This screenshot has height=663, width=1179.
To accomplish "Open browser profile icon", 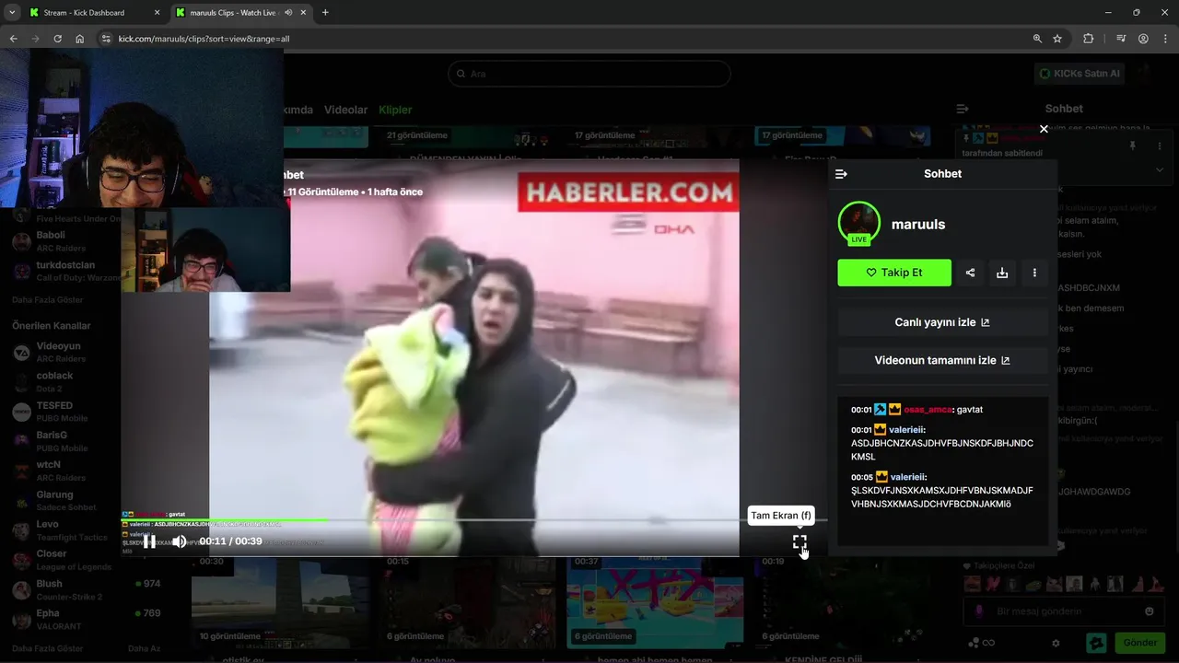I will 1143,39.
